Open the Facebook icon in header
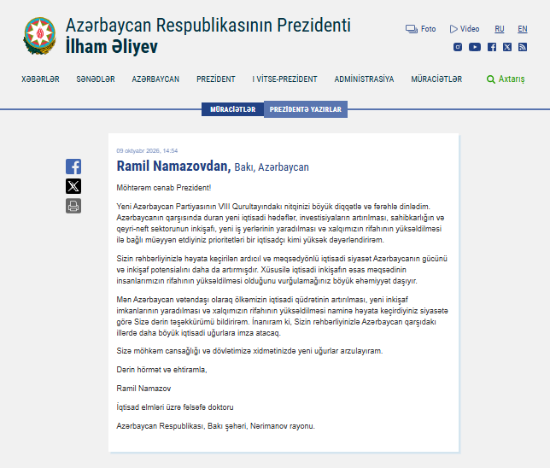Screen dimensions: 550x468 click(492, 47)
